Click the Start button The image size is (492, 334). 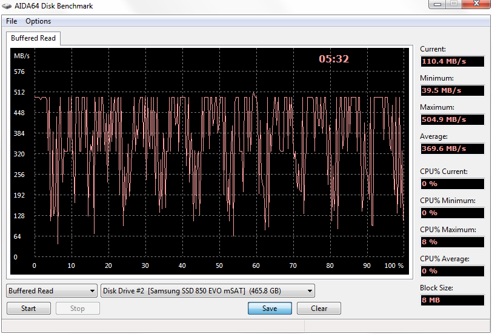click(x=28, y=309)
